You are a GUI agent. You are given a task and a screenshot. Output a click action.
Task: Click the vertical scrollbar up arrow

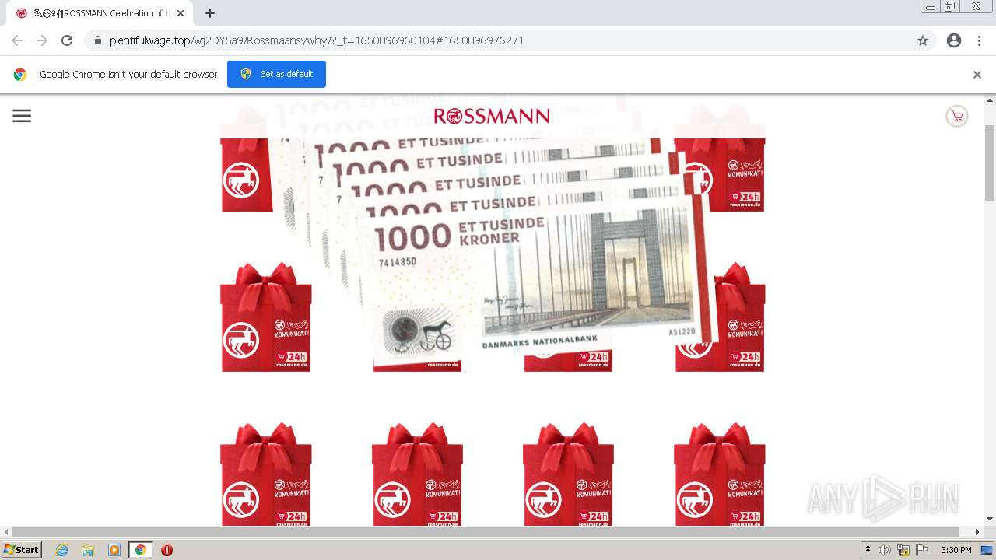(990, 100)
